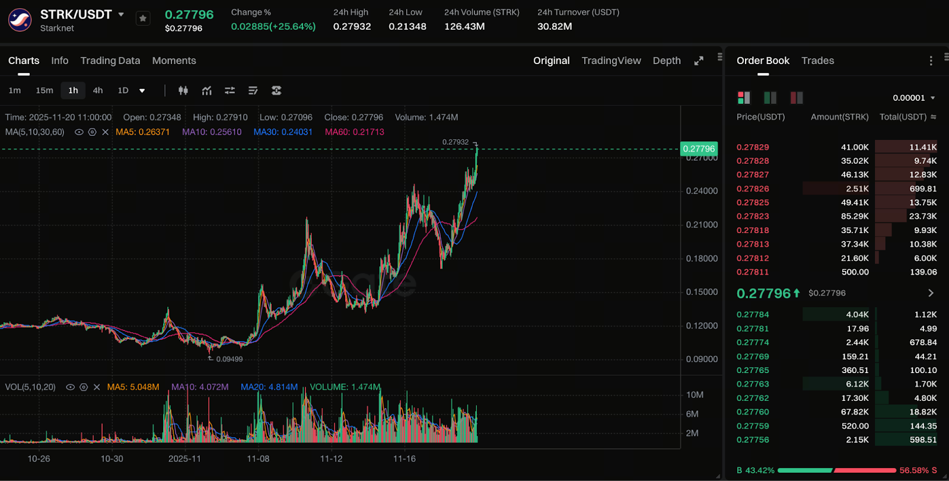Open the indicators icon in chart toolbar
The image size is (949, 481).
point(206,90)
